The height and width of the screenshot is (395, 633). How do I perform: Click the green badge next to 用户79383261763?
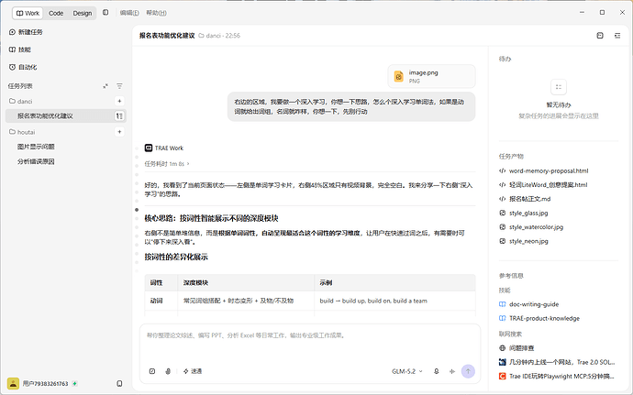74,384
